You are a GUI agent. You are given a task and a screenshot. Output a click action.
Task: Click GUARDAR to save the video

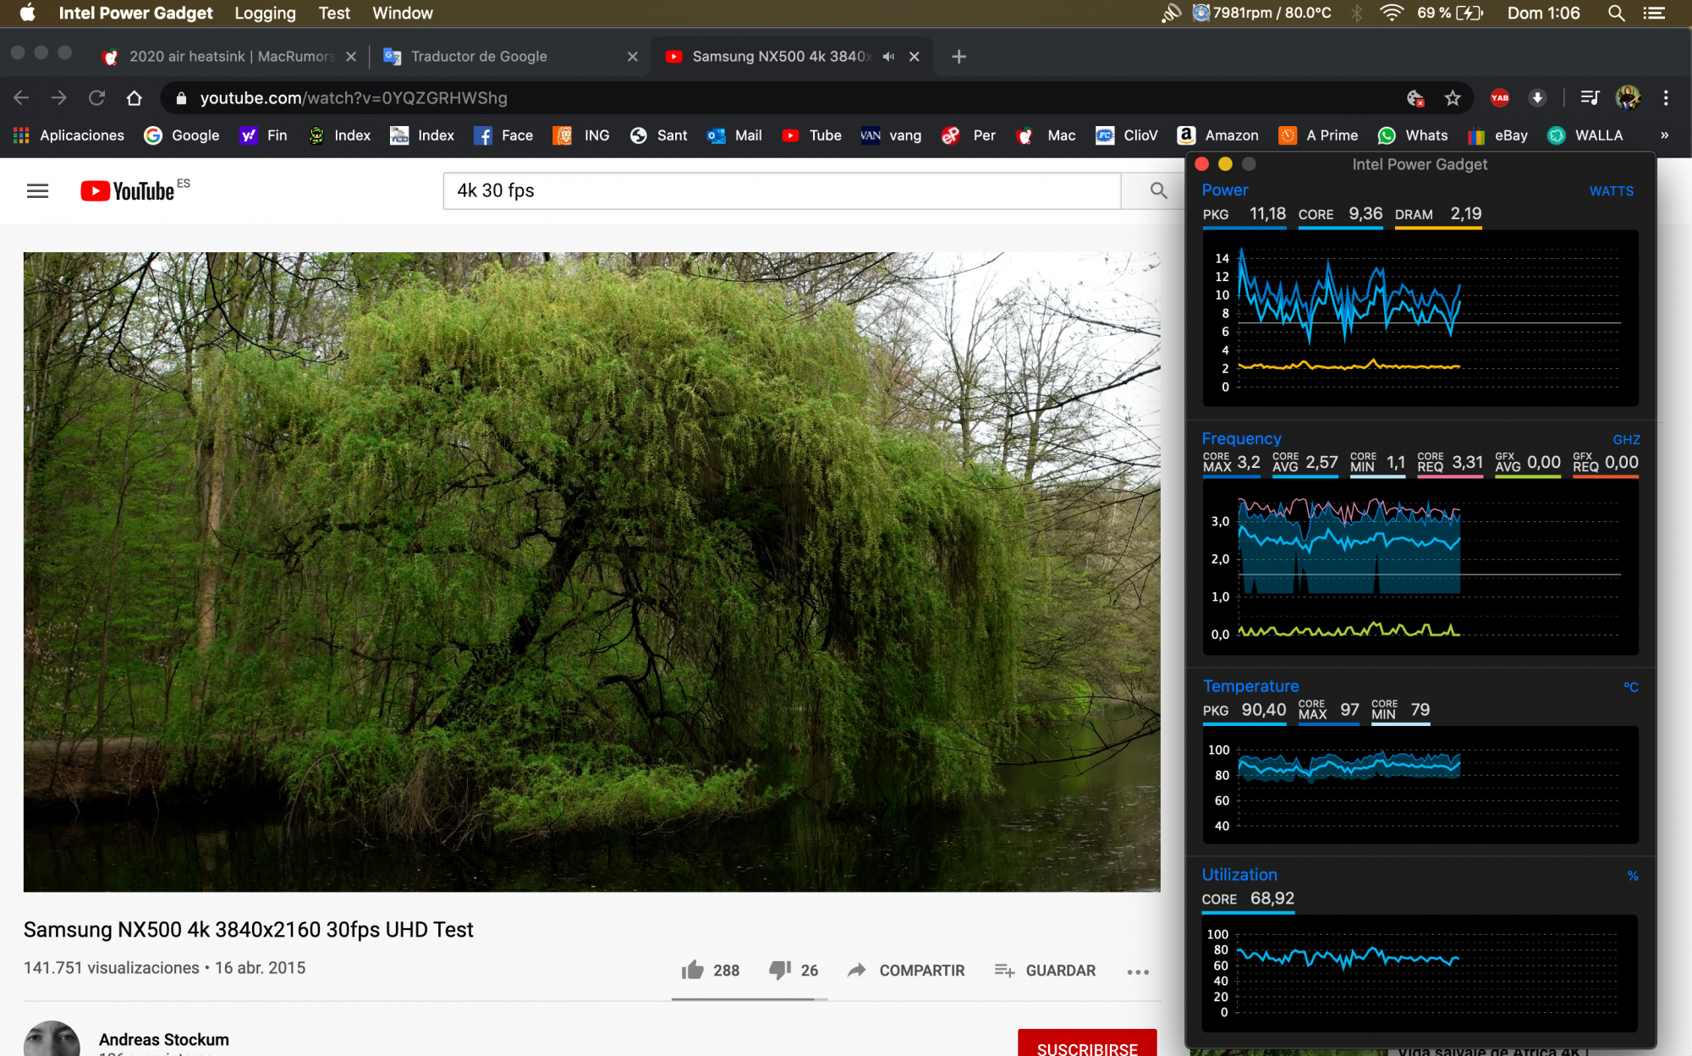(1045, 971)
